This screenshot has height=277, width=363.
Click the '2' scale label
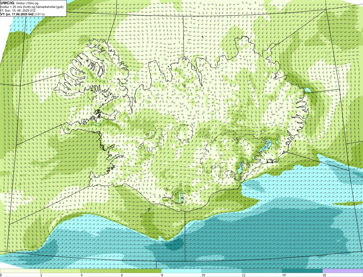click(41, 275)
